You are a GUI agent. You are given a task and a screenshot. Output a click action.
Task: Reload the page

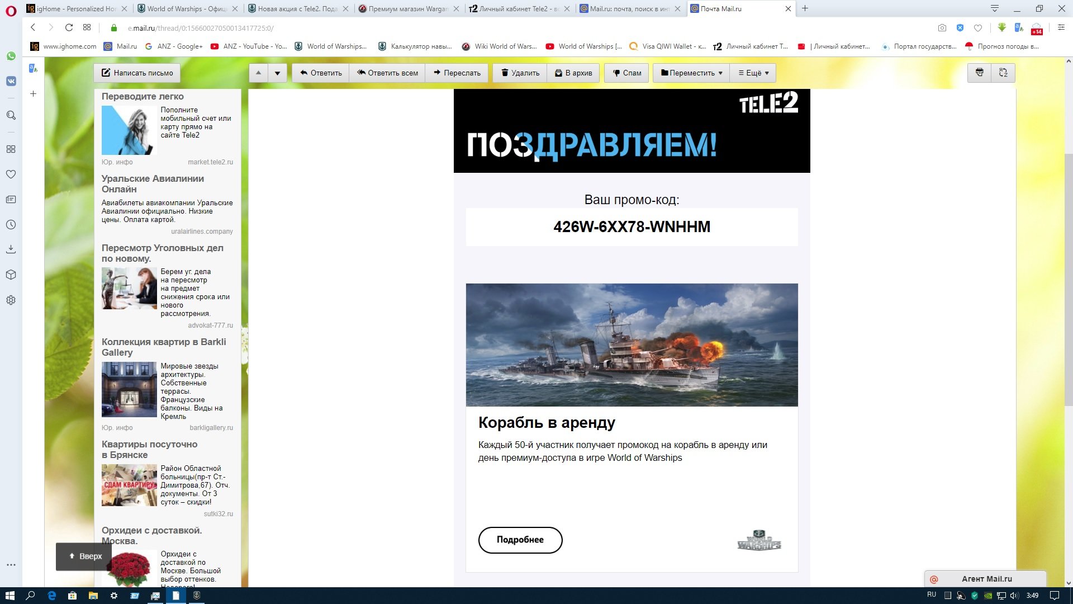tap(69, 27)
